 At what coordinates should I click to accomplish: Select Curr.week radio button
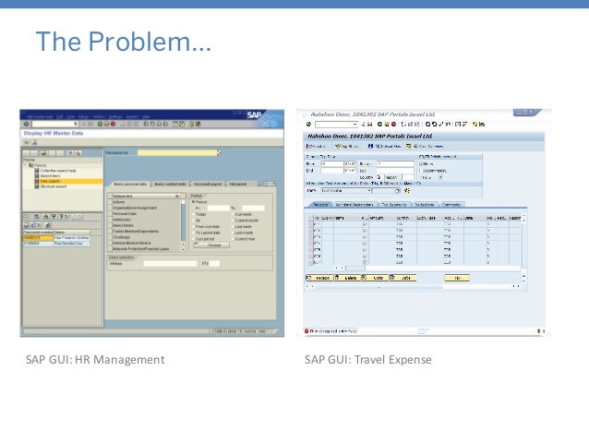[233, 214]
